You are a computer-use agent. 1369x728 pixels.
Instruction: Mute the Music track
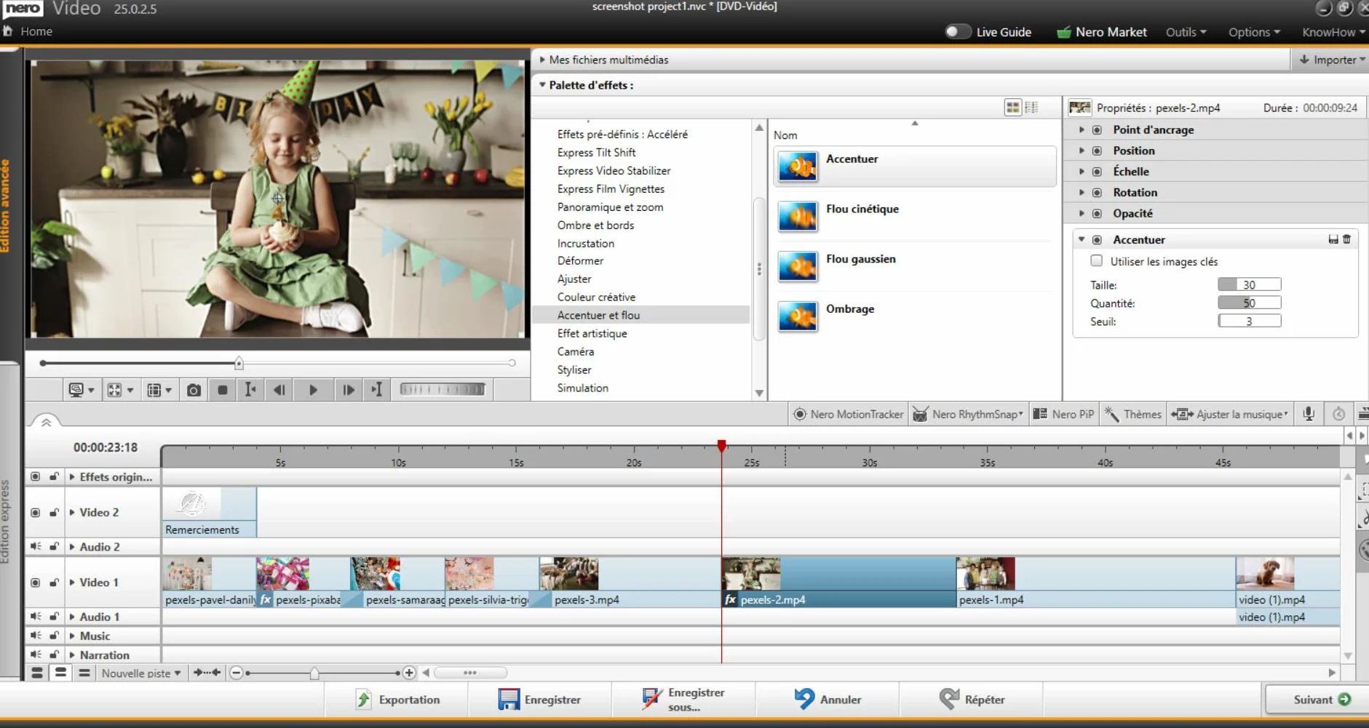click(x=35, y=636)
